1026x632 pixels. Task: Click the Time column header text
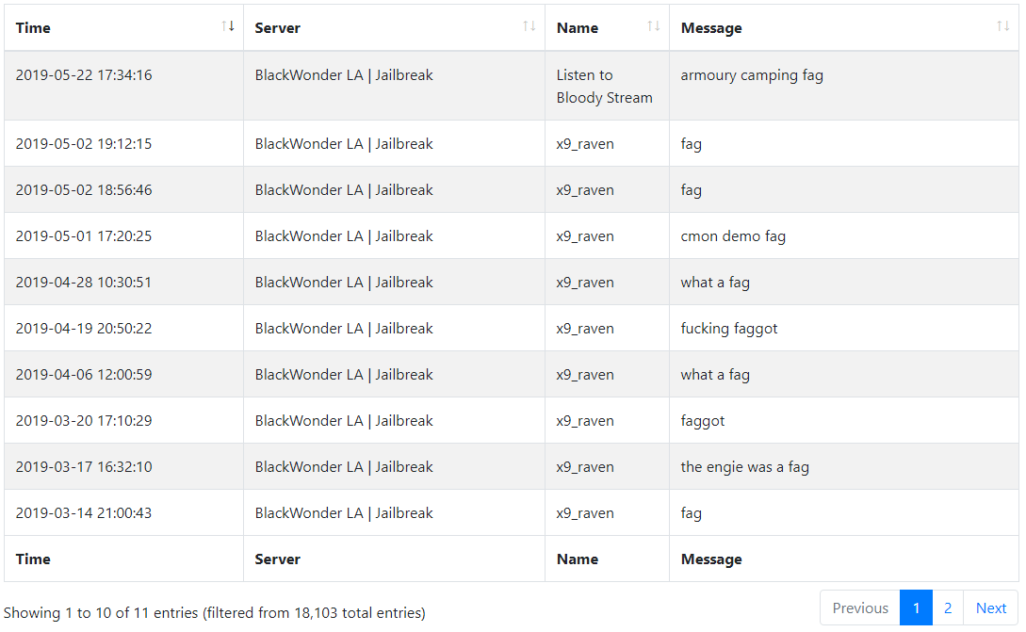[x=33, y=28]
